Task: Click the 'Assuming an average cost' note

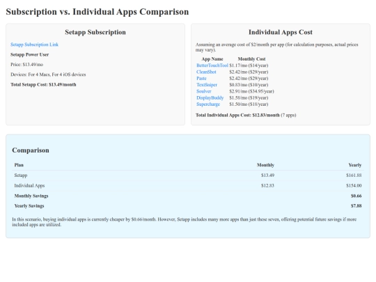Action: (276, 47)
